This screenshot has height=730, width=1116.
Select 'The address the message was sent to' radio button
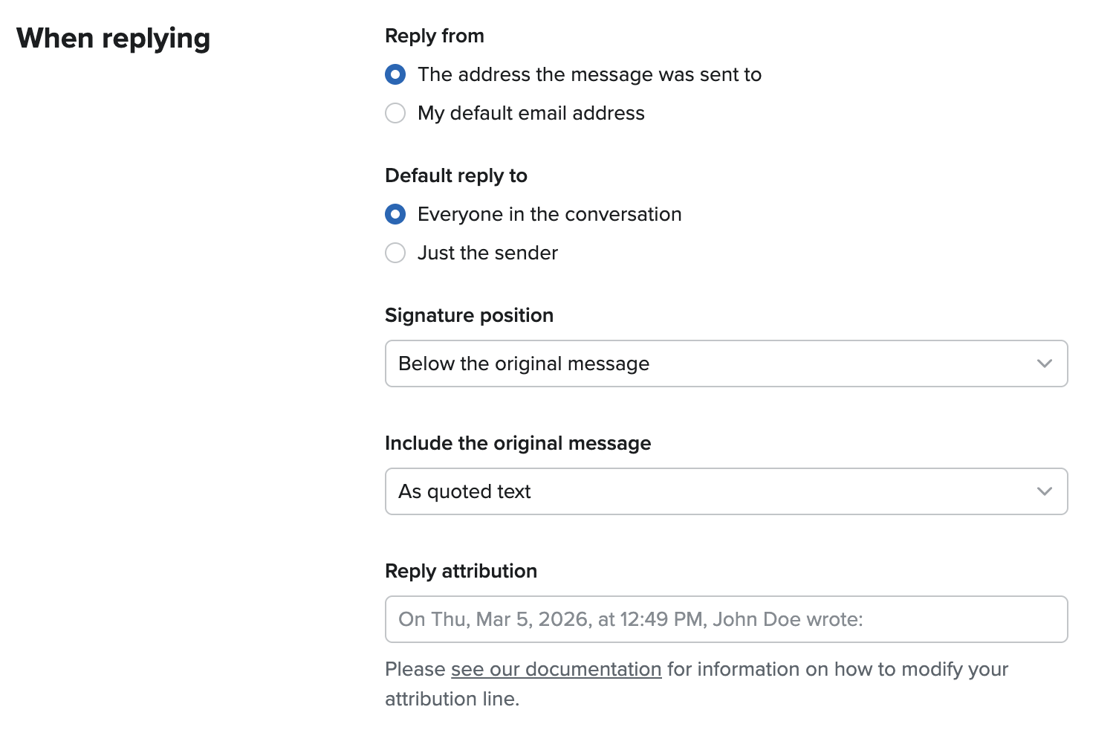(395, 74)
